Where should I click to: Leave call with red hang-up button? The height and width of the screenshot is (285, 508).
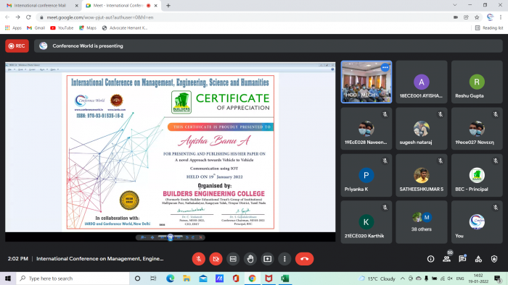pyautogui.click(x=304, y=259)
